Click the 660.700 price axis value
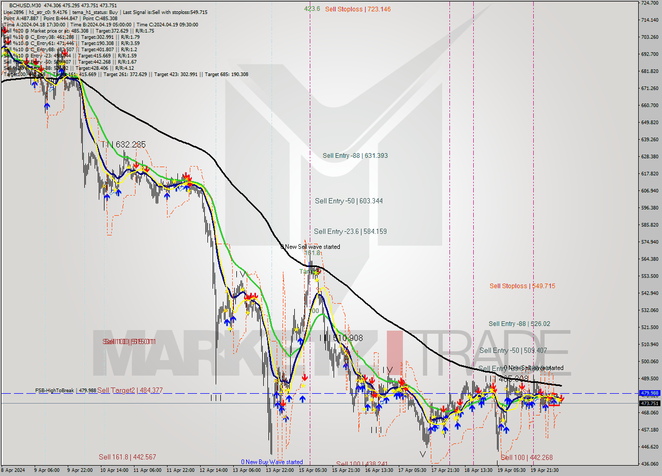The width and height of the screenshot is (662, 476). click(x=650, y=105)
